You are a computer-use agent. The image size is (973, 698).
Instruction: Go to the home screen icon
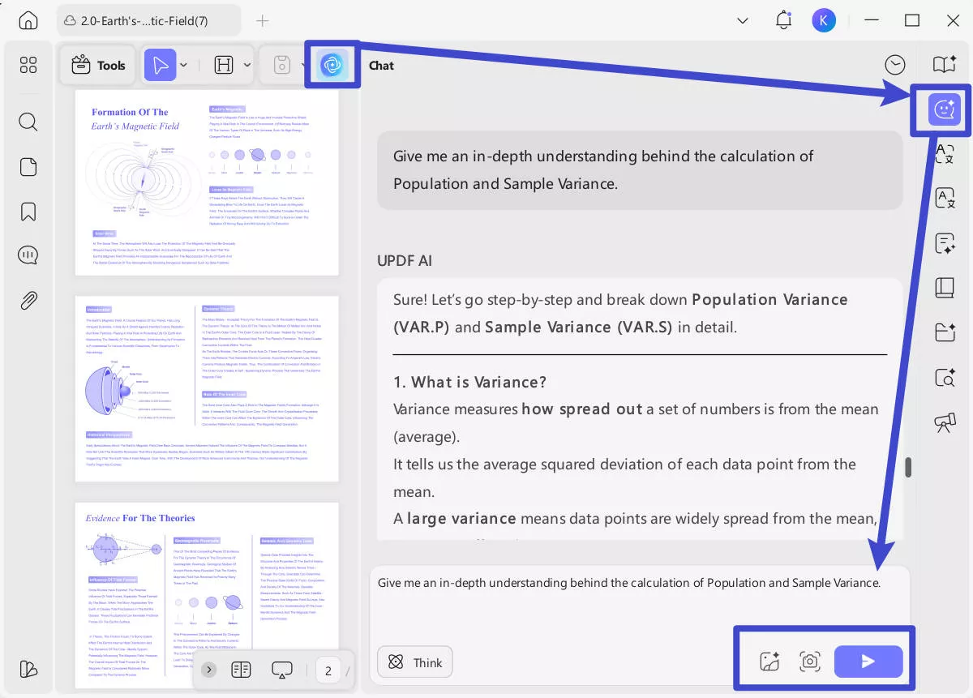[28, 21]
